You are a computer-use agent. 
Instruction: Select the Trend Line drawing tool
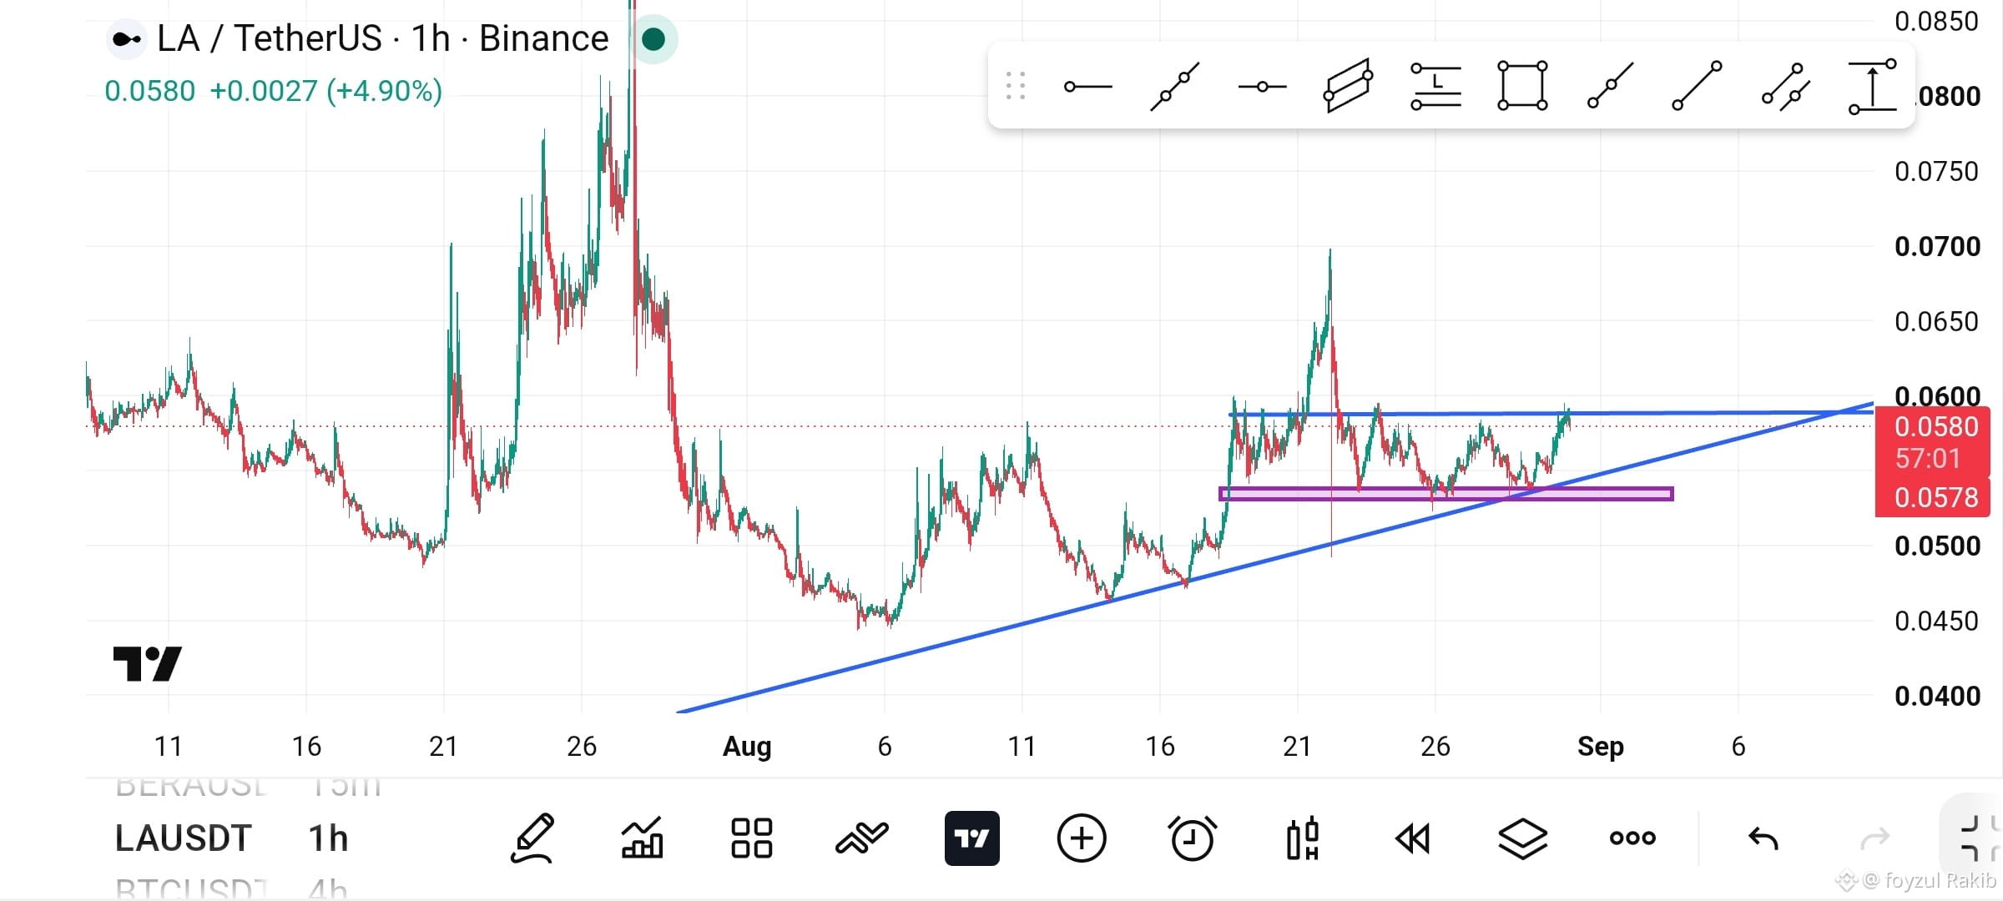1697,85
